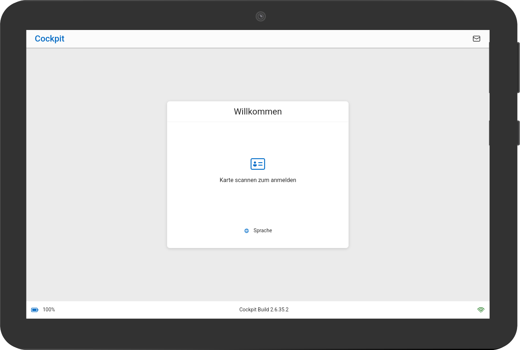Click the ID card scan icon

(x=257, y=164)
